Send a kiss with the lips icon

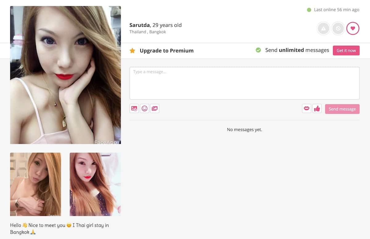306,108
